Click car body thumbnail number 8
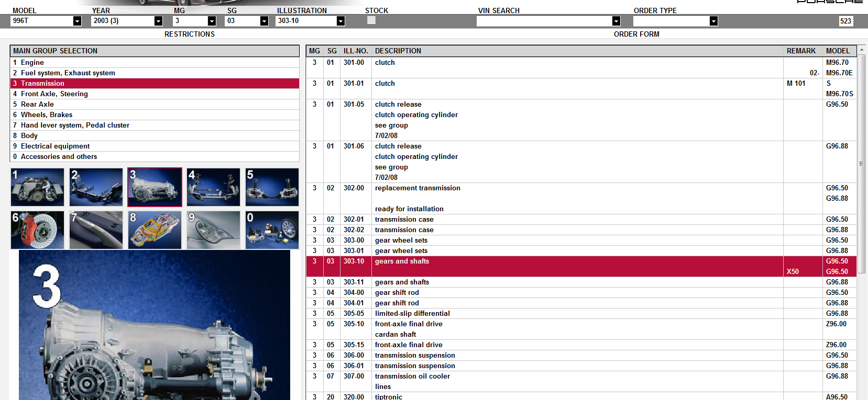The height and width of the screenshot is (400, 868). click(155, 230)
